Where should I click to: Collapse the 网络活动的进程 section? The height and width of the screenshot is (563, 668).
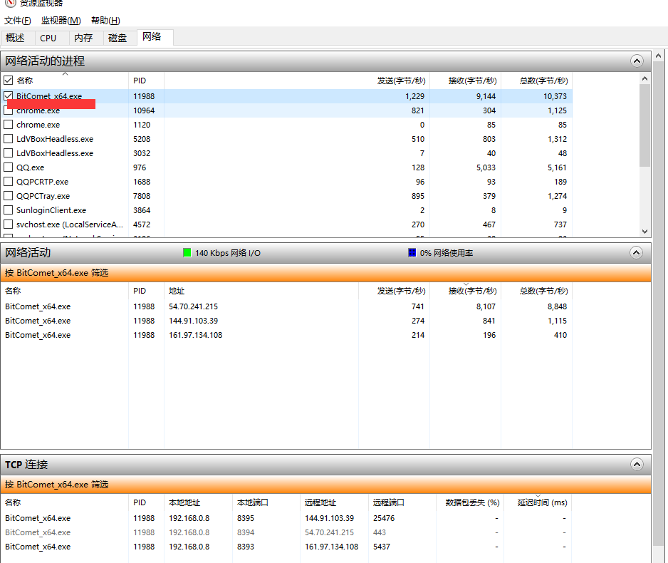click(x=637, y=61)
